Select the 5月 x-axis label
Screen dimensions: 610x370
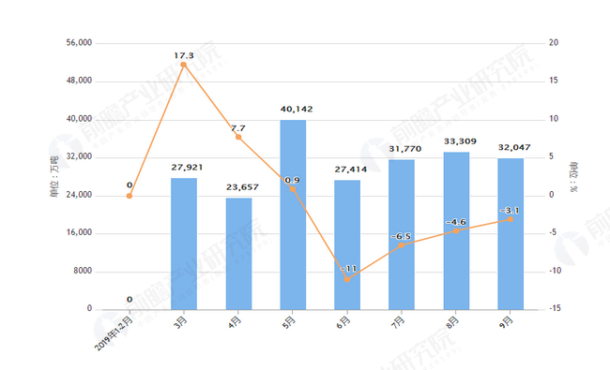tap(289, 322)
